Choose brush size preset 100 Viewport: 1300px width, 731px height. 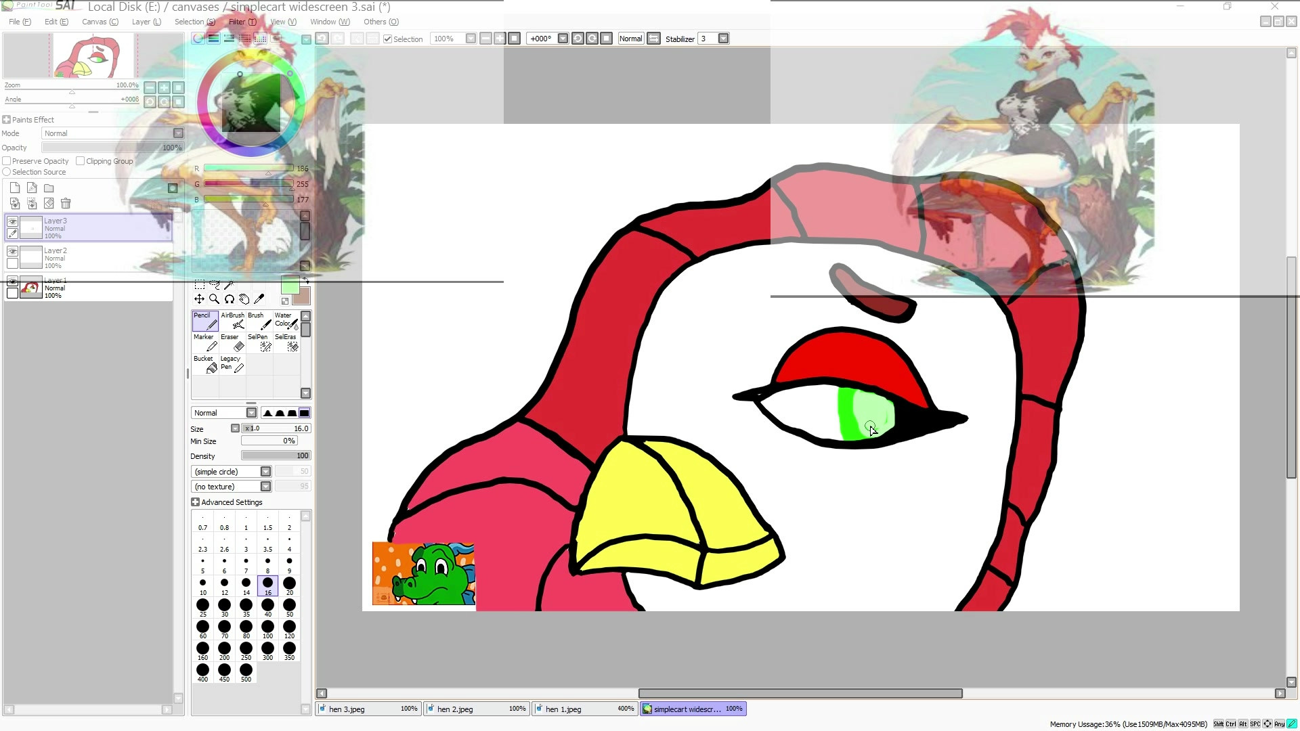(267, 629)
